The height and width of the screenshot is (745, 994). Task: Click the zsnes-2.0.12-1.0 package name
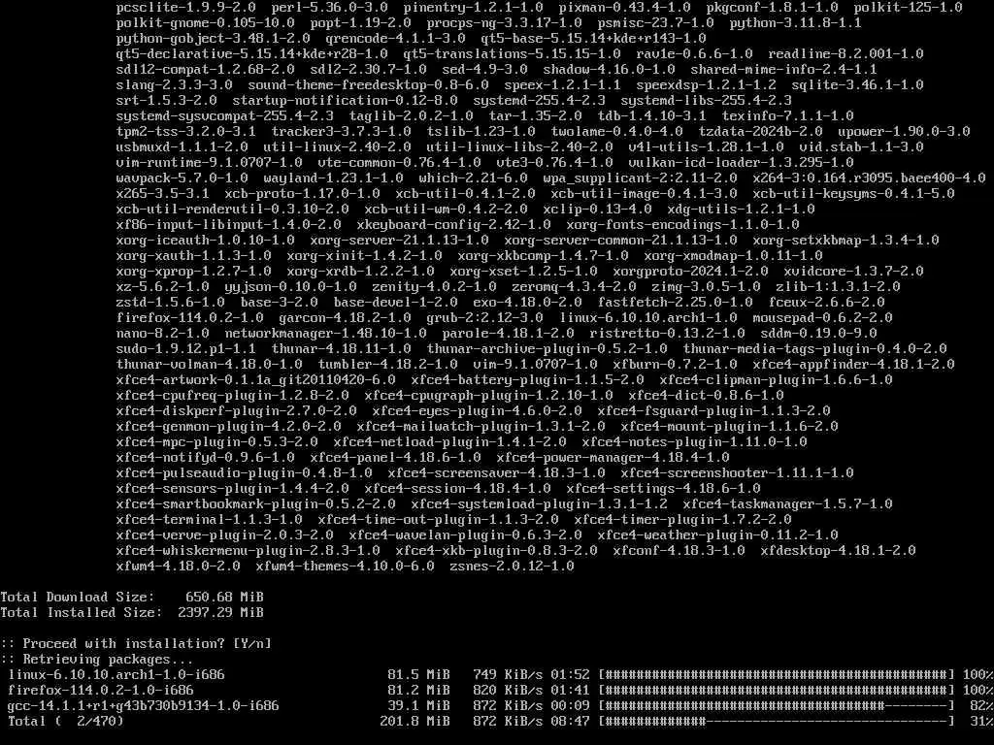512,566
